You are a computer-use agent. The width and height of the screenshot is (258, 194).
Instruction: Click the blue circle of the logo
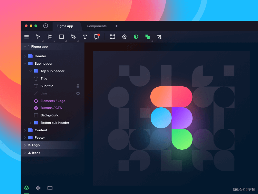point(161,118)
